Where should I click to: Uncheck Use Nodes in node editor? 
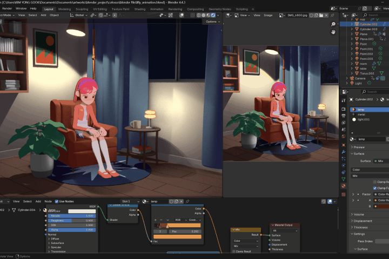tap(57, 201)
